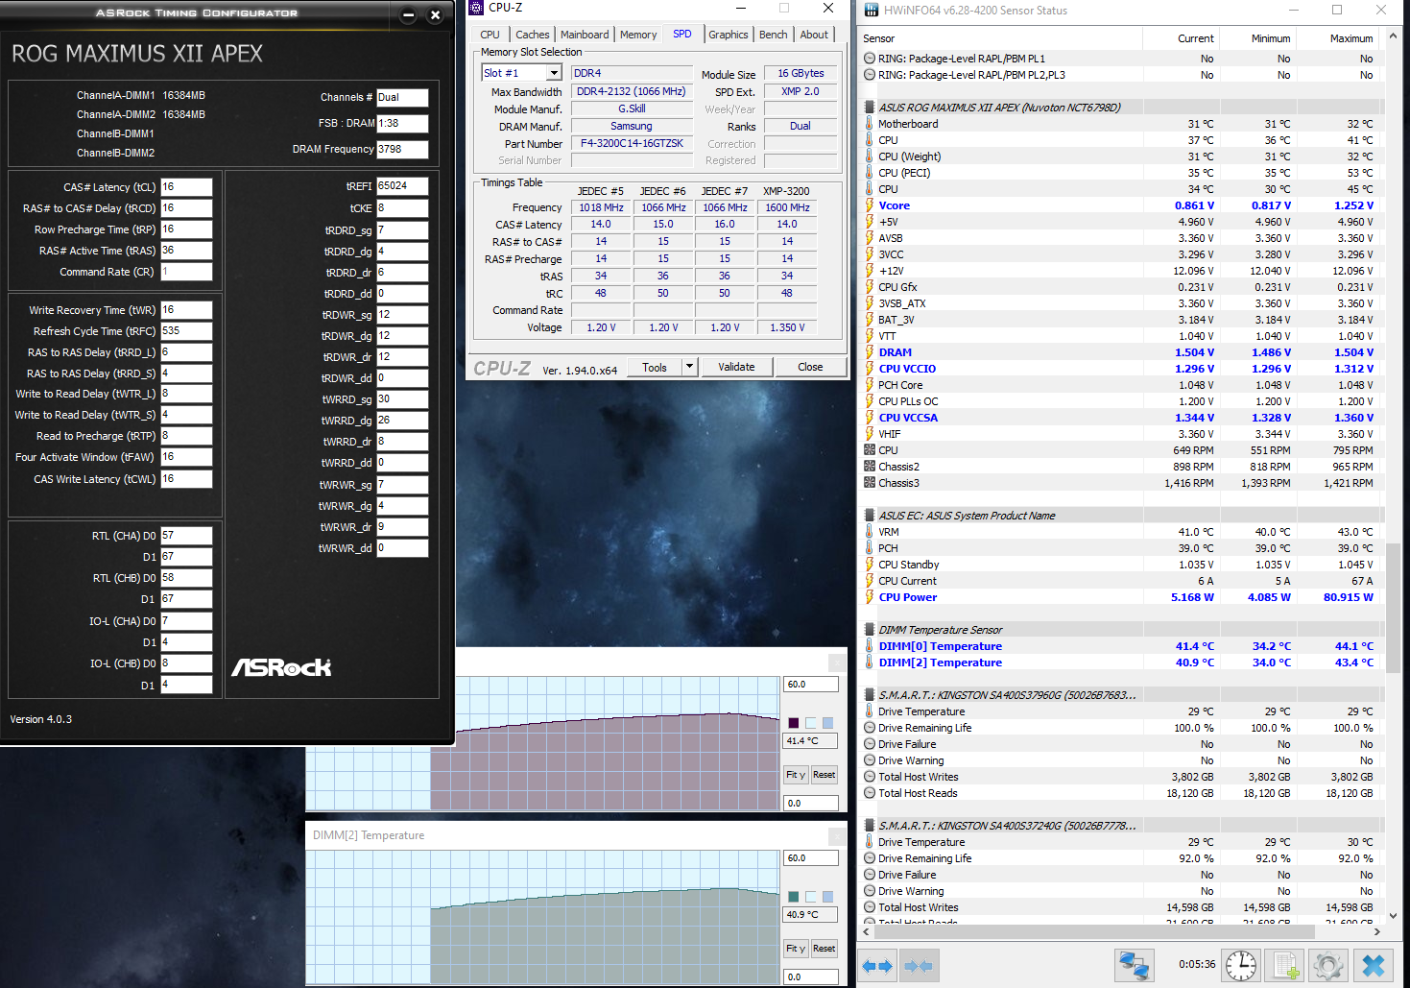Click the lightning icon beside Vcore
This screenshot has width=1410, height=988.
[870, 205]
